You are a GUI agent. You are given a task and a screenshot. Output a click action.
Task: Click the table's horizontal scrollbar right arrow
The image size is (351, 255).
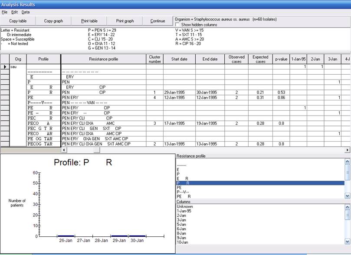tap(347, 150)
